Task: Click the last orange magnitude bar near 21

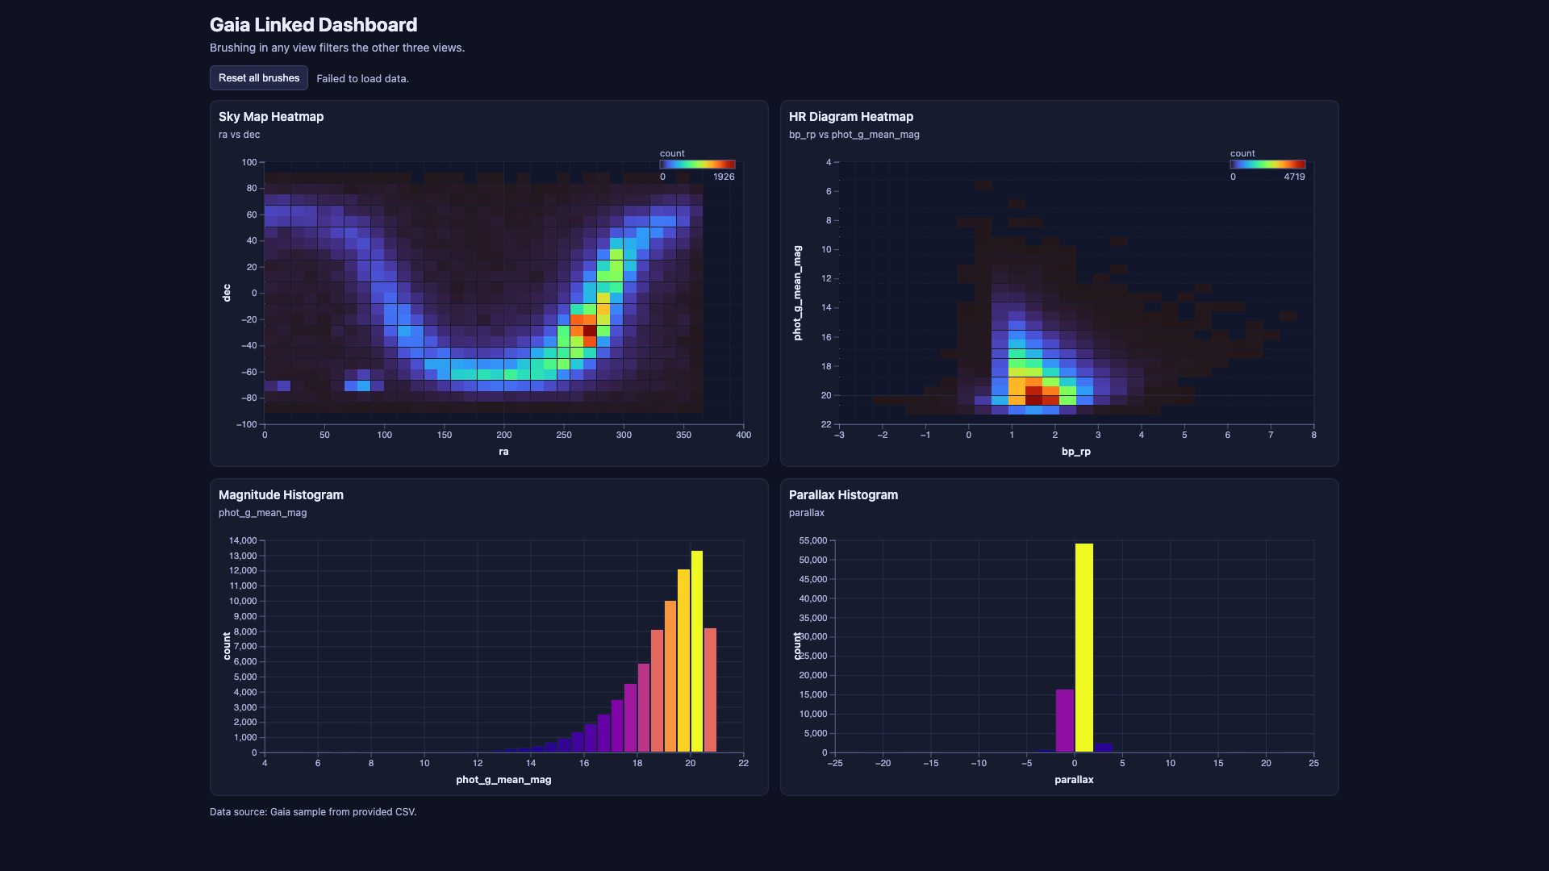Action: (710, 690)
